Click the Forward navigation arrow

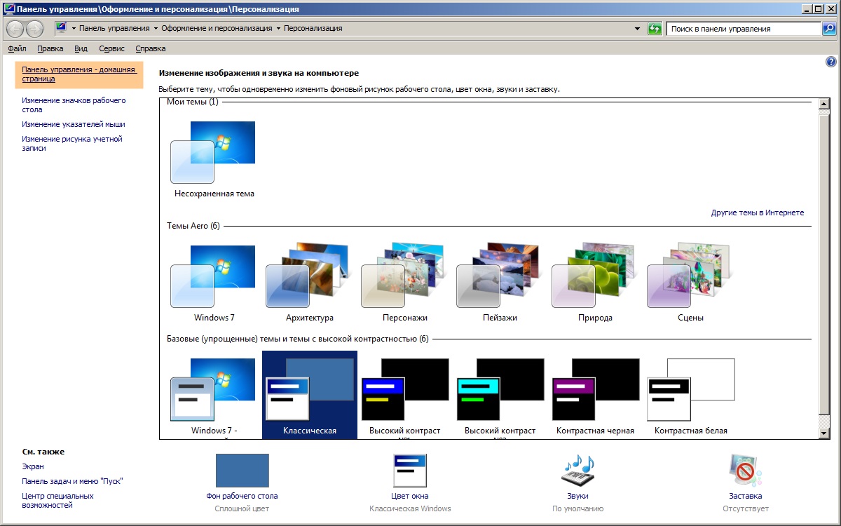click(x=34, y=29)
